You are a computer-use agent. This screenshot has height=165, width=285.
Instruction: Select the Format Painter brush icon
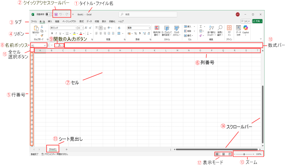[x=42, y=35]
